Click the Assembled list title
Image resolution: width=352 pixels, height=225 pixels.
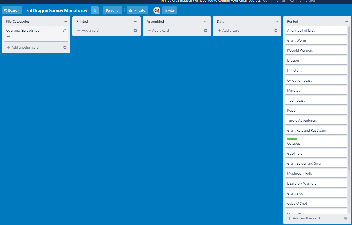coord(155,21)
